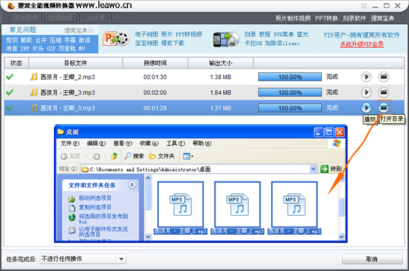This screenshot has width=409, height=271.
Task: Click the 目标文件 column header
Action: click(x=76, y=63)
